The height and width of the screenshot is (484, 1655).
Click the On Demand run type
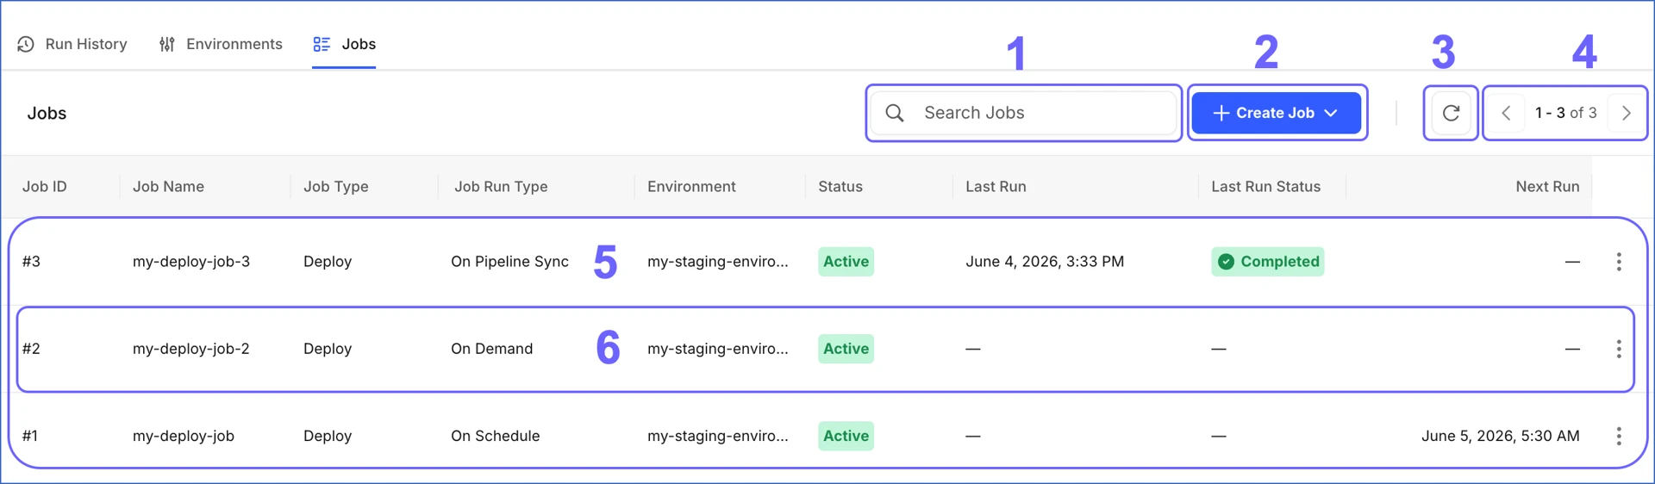491,349
